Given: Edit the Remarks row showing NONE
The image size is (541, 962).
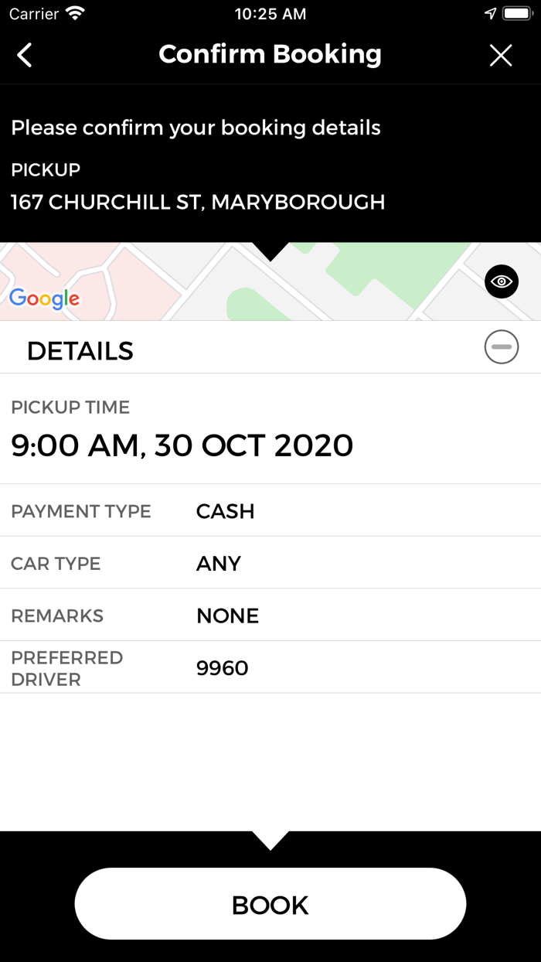Looking at the screenshot, I should point(270,616).
